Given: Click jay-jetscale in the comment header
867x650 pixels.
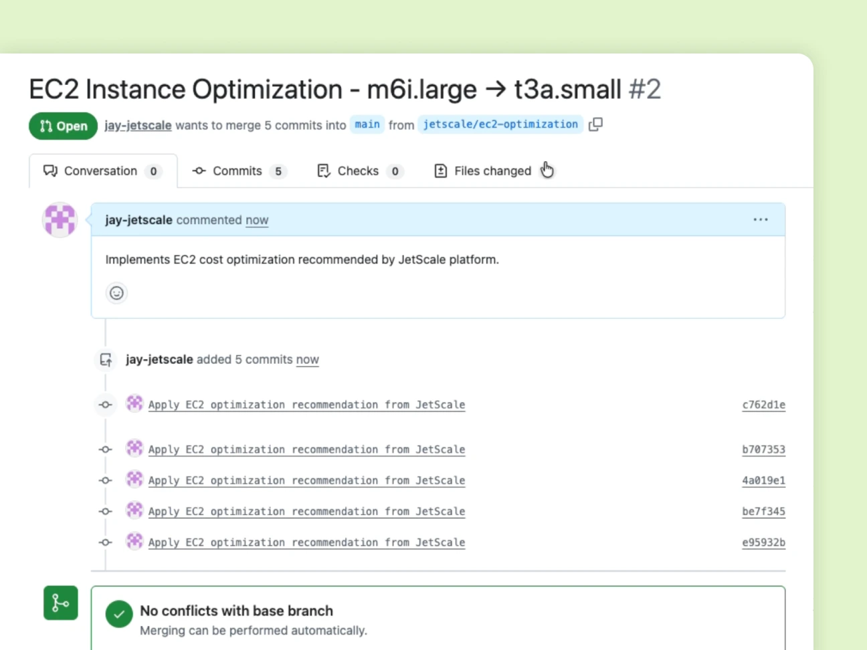Looking at the screenshot, I should tap(138, 220).
